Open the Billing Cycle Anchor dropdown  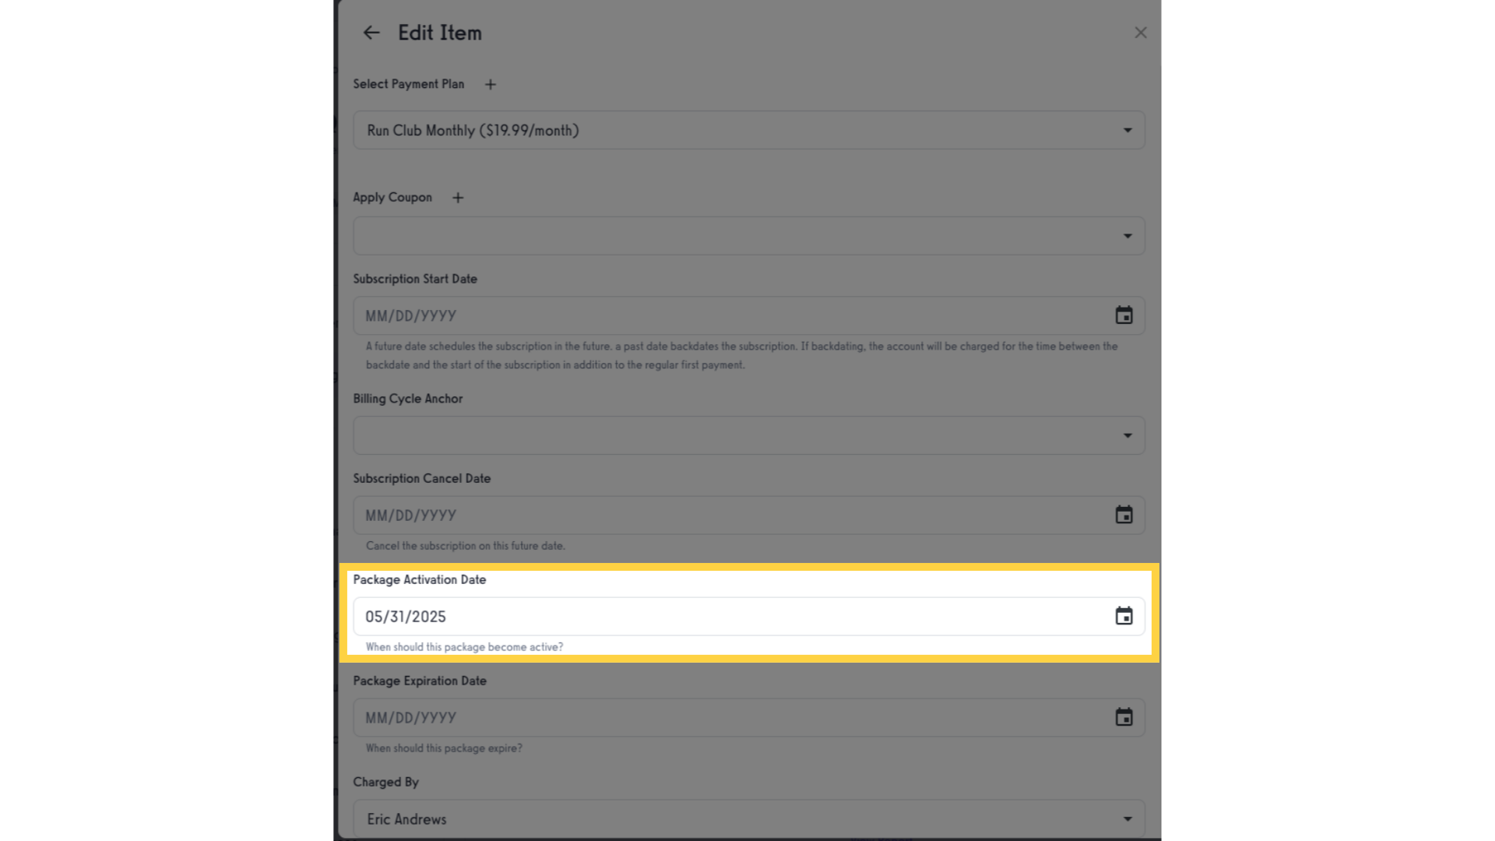(749, 435)
